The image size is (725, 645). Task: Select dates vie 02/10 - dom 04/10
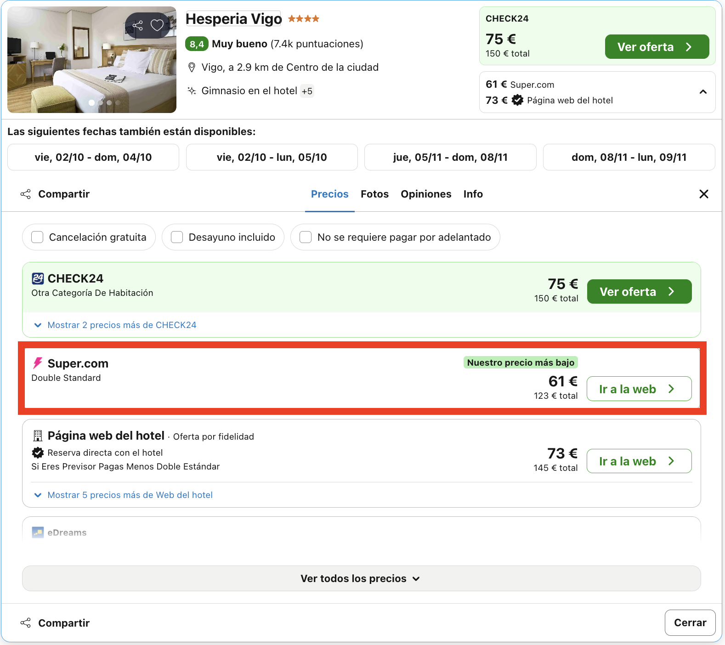click(93, 157)
